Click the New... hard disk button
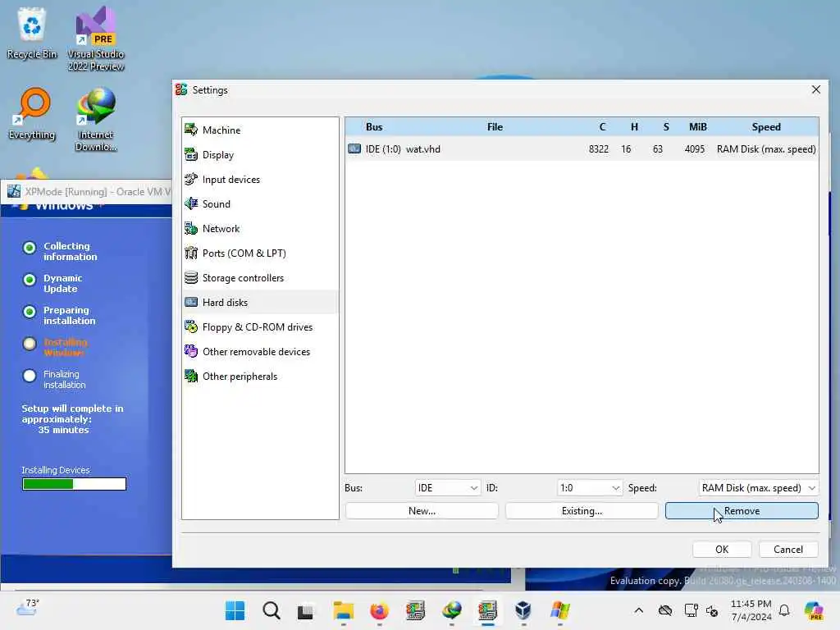The image size is (840, 630). (x=422, y=511)
